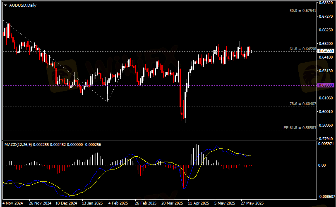
Task: Select the purple 0.62000 price level tag
Action: pyautogui.click(x=325, y=85)
